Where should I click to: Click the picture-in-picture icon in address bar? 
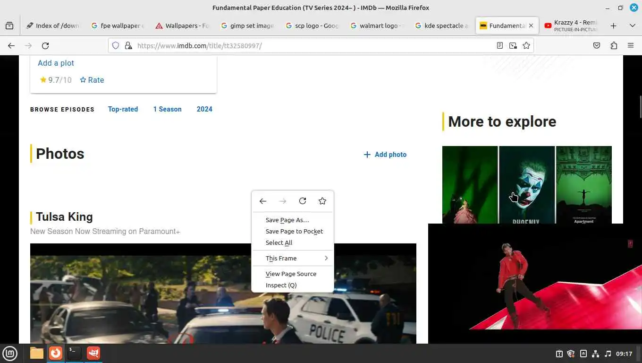(513, 46)
